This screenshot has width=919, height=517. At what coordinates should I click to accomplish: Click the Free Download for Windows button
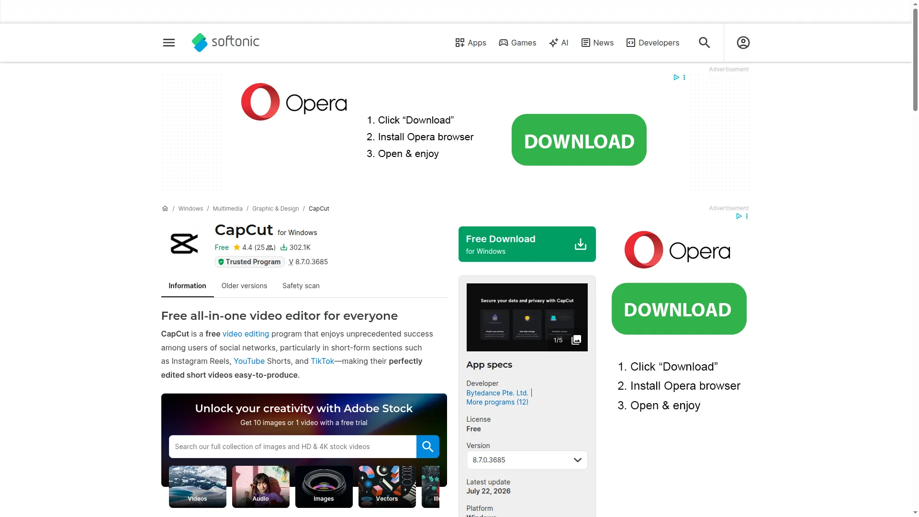click(x=527, y=244)
